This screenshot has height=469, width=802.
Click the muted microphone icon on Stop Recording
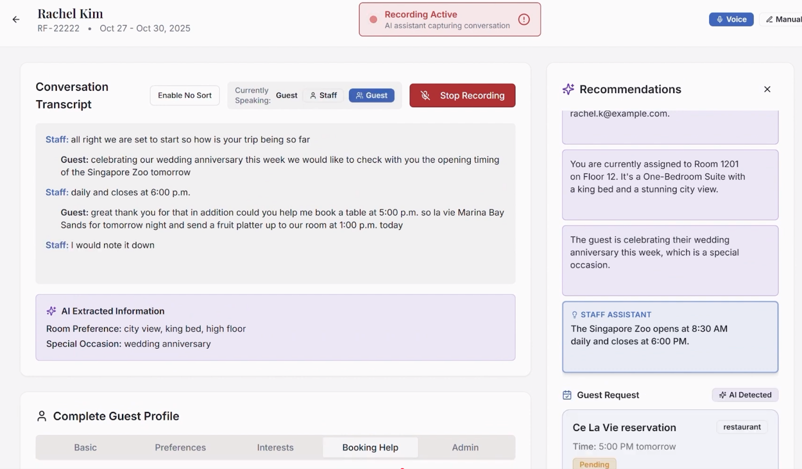click(x=426, y=95)
